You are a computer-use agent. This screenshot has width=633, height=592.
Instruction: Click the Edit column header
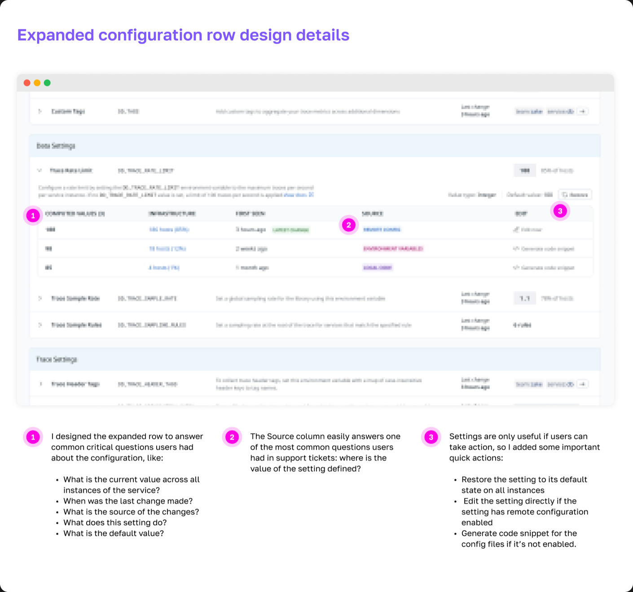521,214
